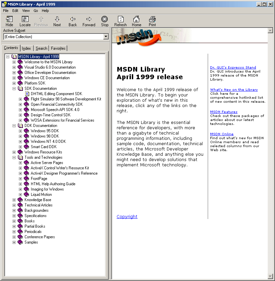The image size is (275, 281).
Task: Select the DHTML Editing Component SDK page icon
Action: [x=27, y=93]
